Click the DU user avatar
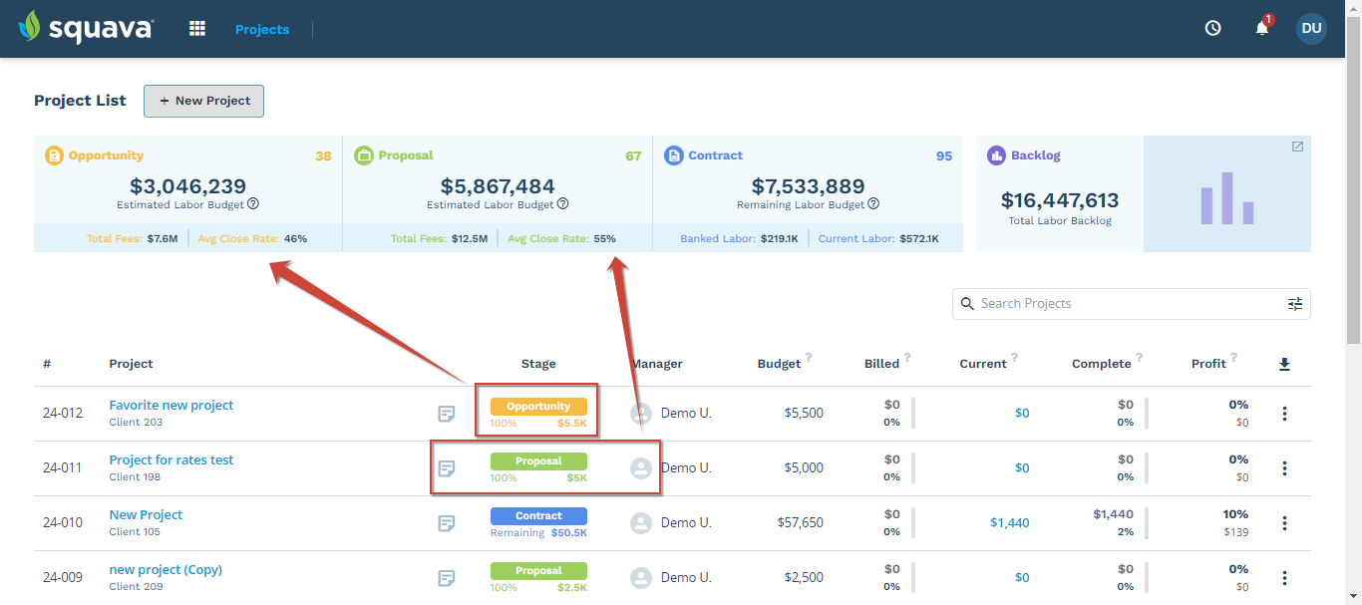1362x605 pixels. pyautogui.click(x=1311, y=28)
